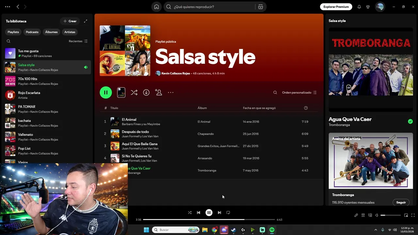The height and width of the screenshot is (235, 418).
Task: Toggle repeat in the player bar
Action: [228, 212]
